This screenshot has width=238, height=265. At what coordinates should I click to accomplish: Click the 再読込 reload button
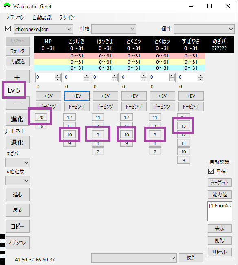pos(18,61)
